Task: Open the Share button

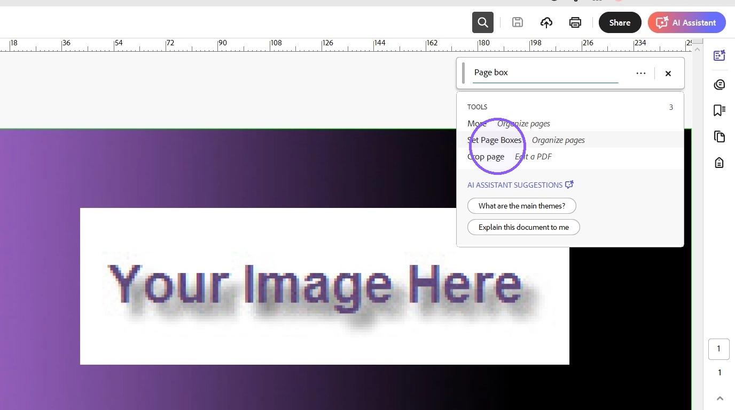Action: (620, 22)
